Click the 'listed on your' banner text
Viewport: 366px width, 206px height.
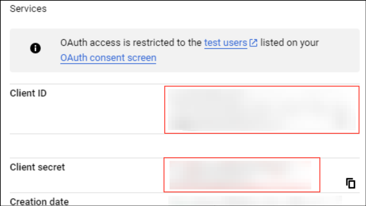290,43
